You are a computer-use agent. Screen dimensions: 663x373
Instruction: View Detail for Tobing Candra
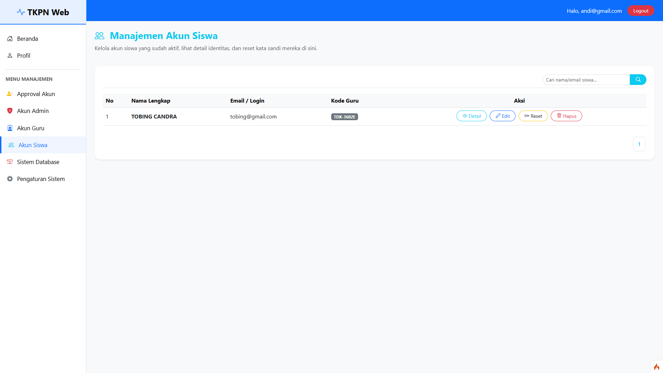471,116
